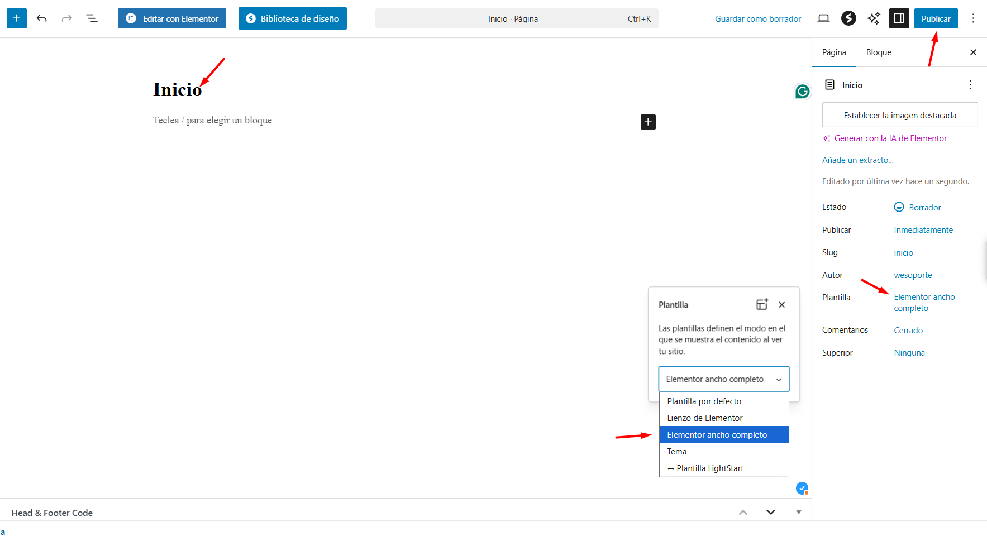Open the Inicio · Página command bar
The width and height of the screenshot is (987, 541).
(517, 18)
